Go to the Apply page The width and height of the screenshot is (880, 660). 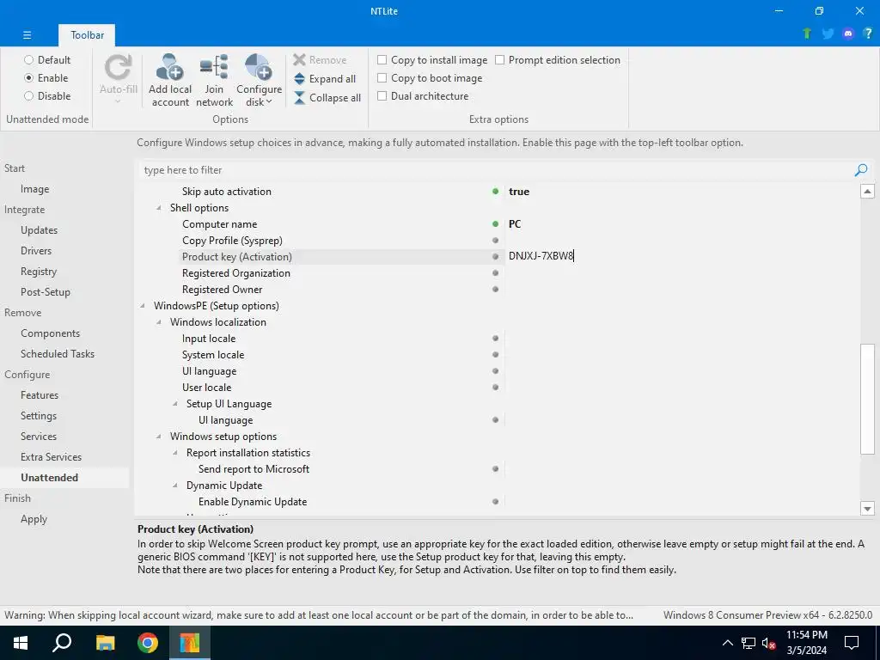[x=34, y=519]
